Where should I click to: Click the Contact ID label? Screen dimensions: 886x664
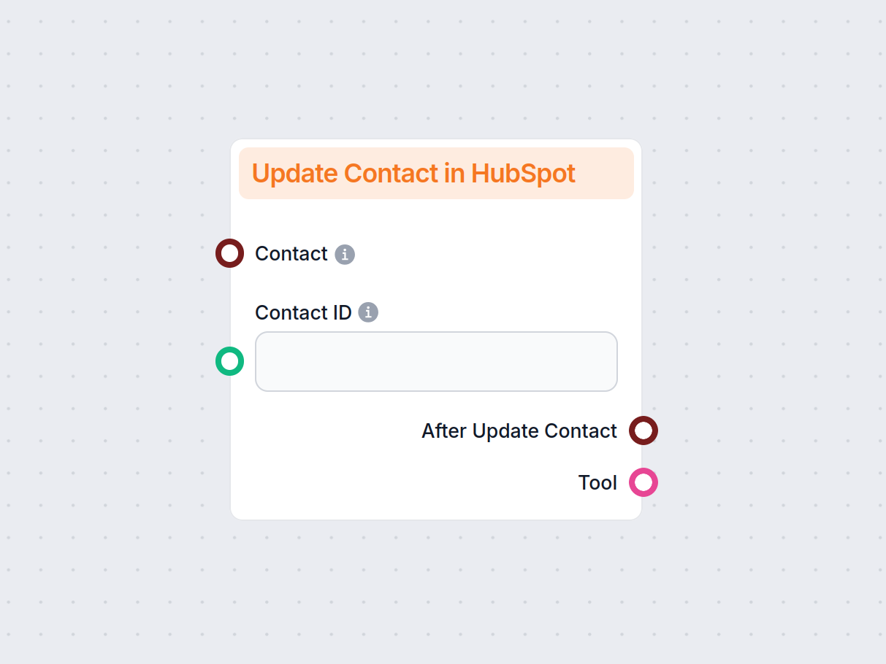tap(305, 312)
